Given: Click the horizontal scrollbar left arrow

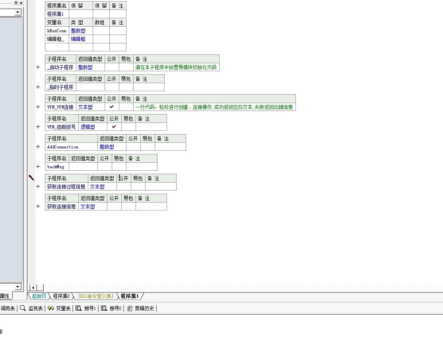Looking at the screenshot, I should [33, 288].
